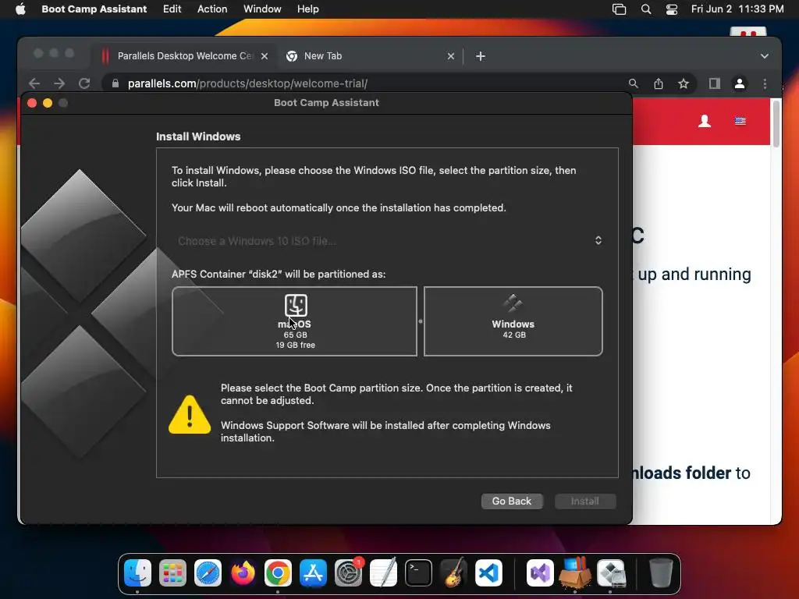Expand Chrome's tab search chevron
This screenshot has width=799, height=599.
pos(765,56)
